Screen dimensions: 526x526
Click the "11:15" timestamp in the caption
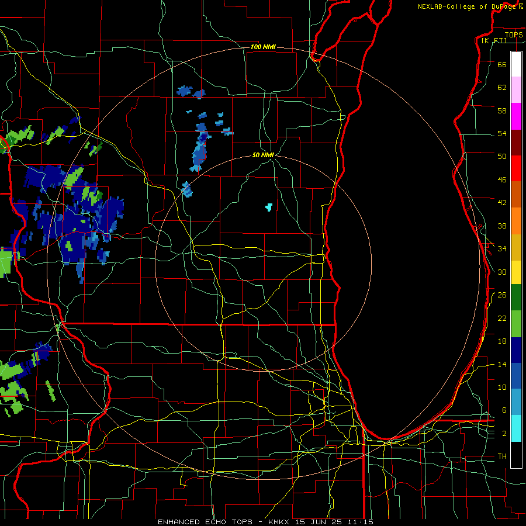[x=362, y=522]
